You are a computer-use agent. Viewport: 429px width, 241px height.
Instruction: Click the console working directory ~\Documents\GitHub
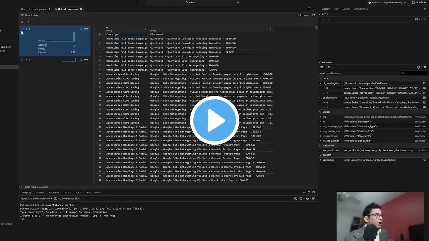tap(67, 198)
